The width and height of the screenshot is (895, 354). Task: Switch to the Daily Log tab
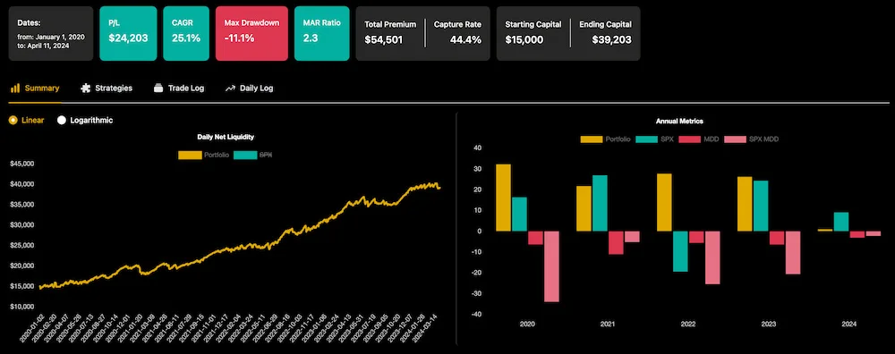coord(249,88)
